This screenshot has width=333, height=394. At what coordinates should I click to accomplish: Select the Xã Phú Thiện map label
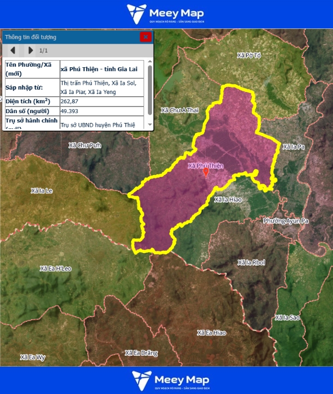pos(206,165)
